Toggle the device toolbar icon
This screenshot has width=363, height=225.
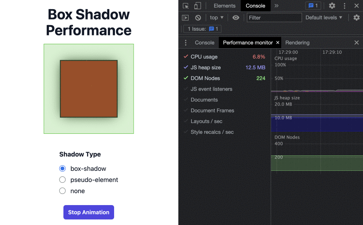(197, 6)
